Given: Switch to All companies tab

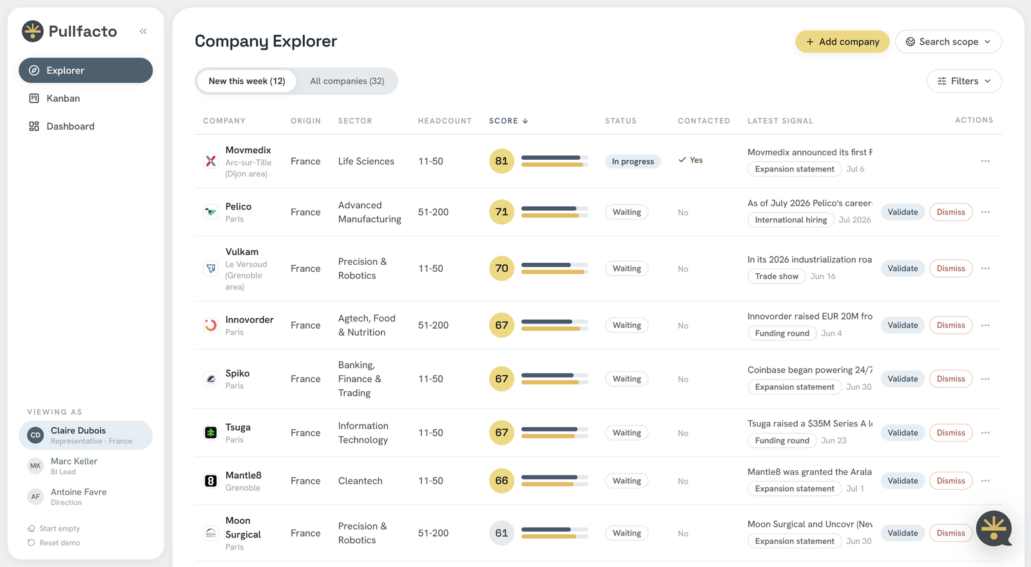Looking at the screenshot, I should [347, 81].
